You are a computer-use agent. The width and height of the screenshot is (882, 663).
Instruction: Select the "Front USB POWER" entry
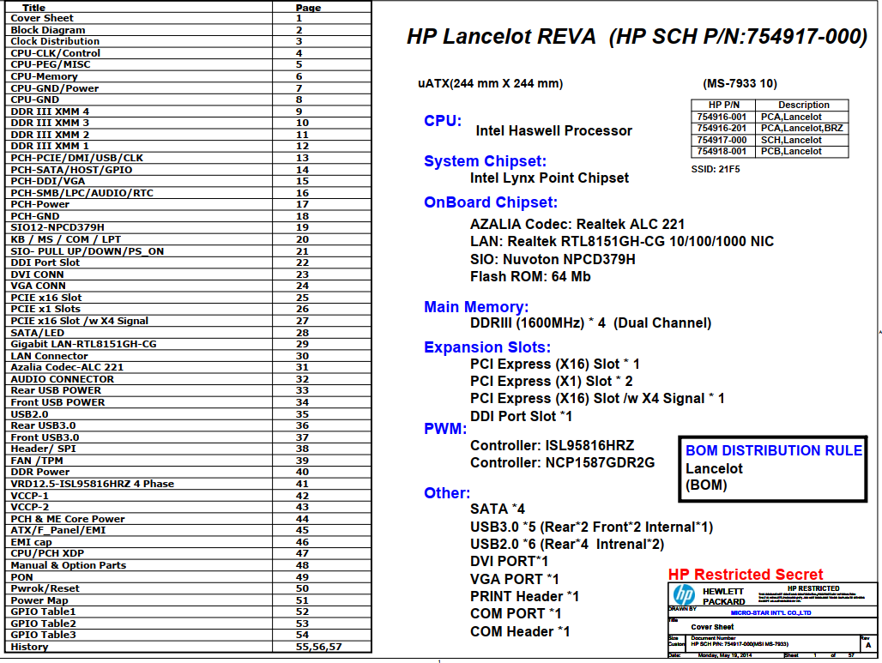[57, 402]
